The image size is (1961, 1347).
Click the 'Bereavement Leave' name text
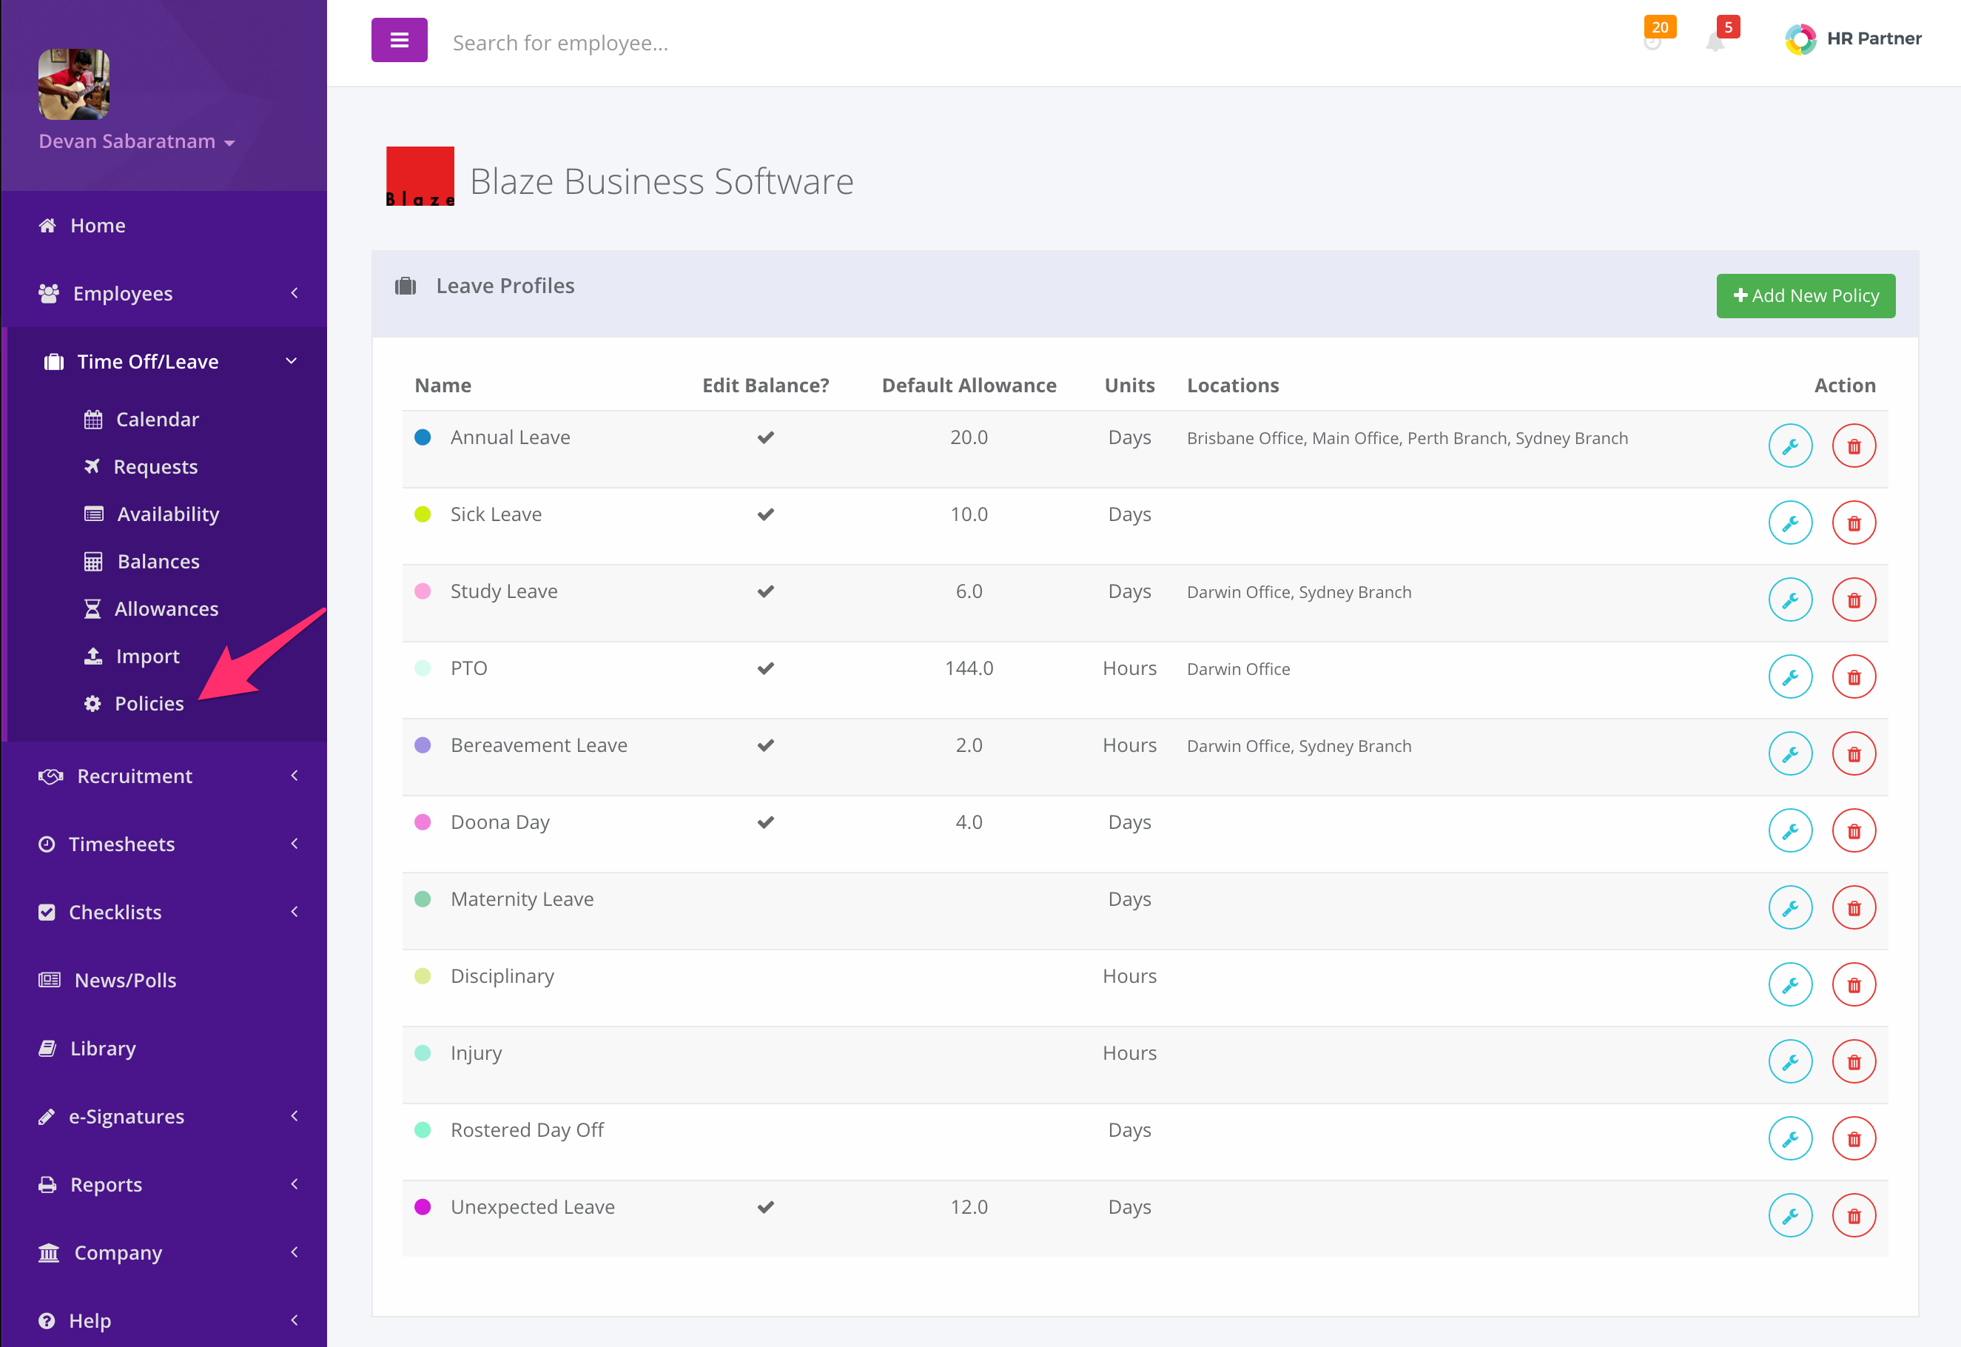click(x=538, y=745)
